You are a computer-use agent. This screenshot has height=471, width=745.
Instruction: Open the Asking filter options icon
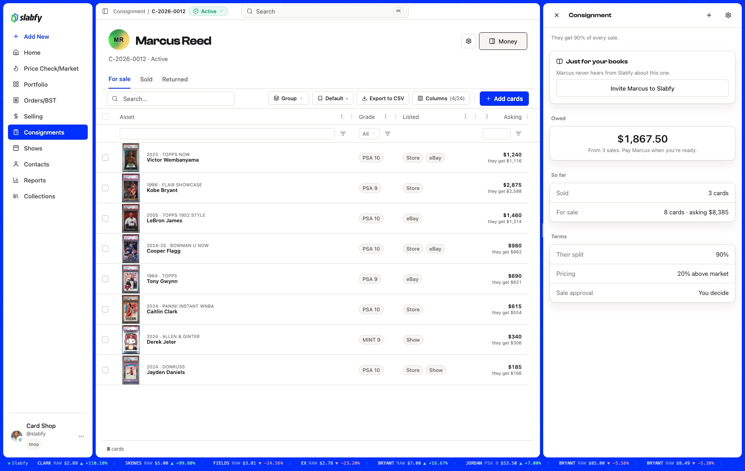[518, 134]
